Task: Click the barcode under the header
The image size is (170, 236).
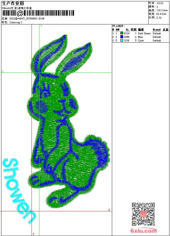Action: [x=38, y=13]
